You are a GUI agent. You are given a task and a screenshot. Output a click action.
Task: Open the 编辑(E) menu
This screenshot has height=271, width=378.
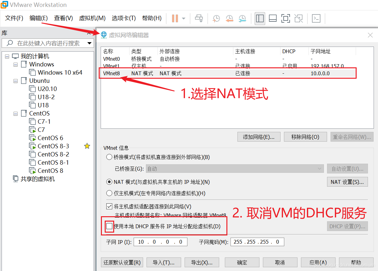tap(39, 18)
